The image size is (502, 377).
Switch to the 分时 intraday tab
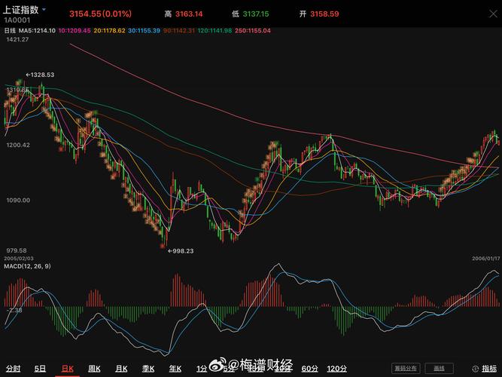[x=13, y=368]
